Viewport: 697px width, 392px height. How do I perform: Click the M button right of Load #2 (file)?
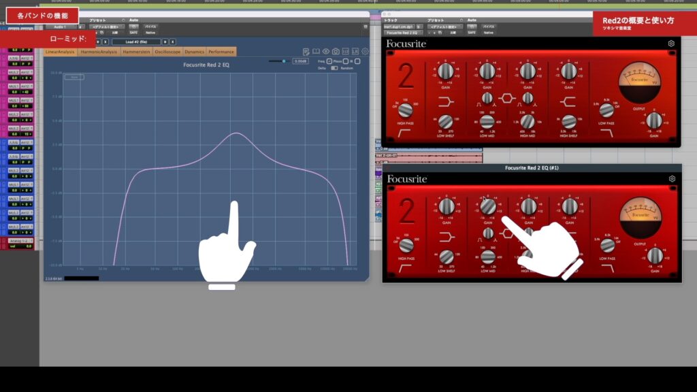point(165,42)
